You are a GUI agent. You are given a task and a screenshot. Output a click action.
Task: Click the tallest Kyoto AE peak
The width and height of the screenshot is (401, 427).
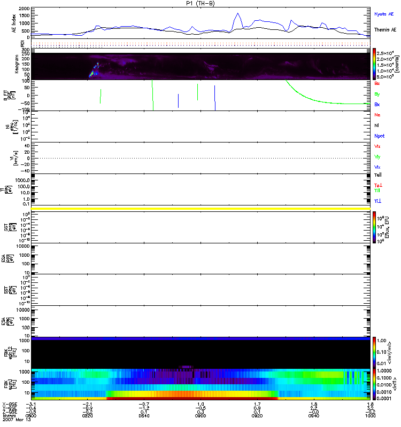(238, 13)
